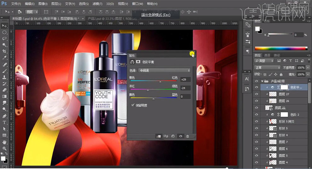This screenshot has height=169, width=312.
Task: Filter layers by text type icon
Action: coord(291,61)
